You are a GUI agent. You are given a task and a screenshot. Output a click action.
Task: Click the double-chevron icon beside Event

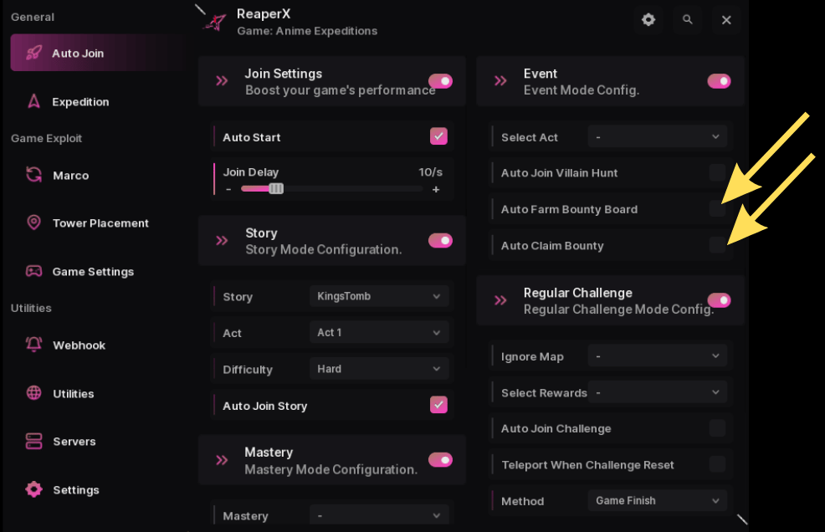[x=500, y=81]
